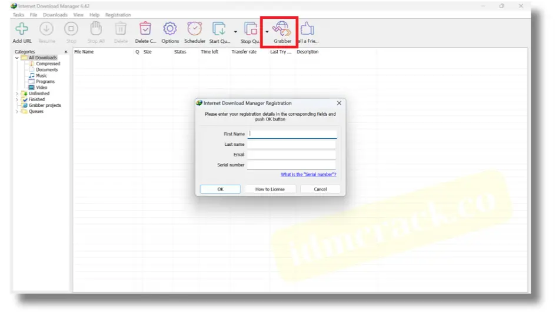Close the Categories panel

point(65,52)
